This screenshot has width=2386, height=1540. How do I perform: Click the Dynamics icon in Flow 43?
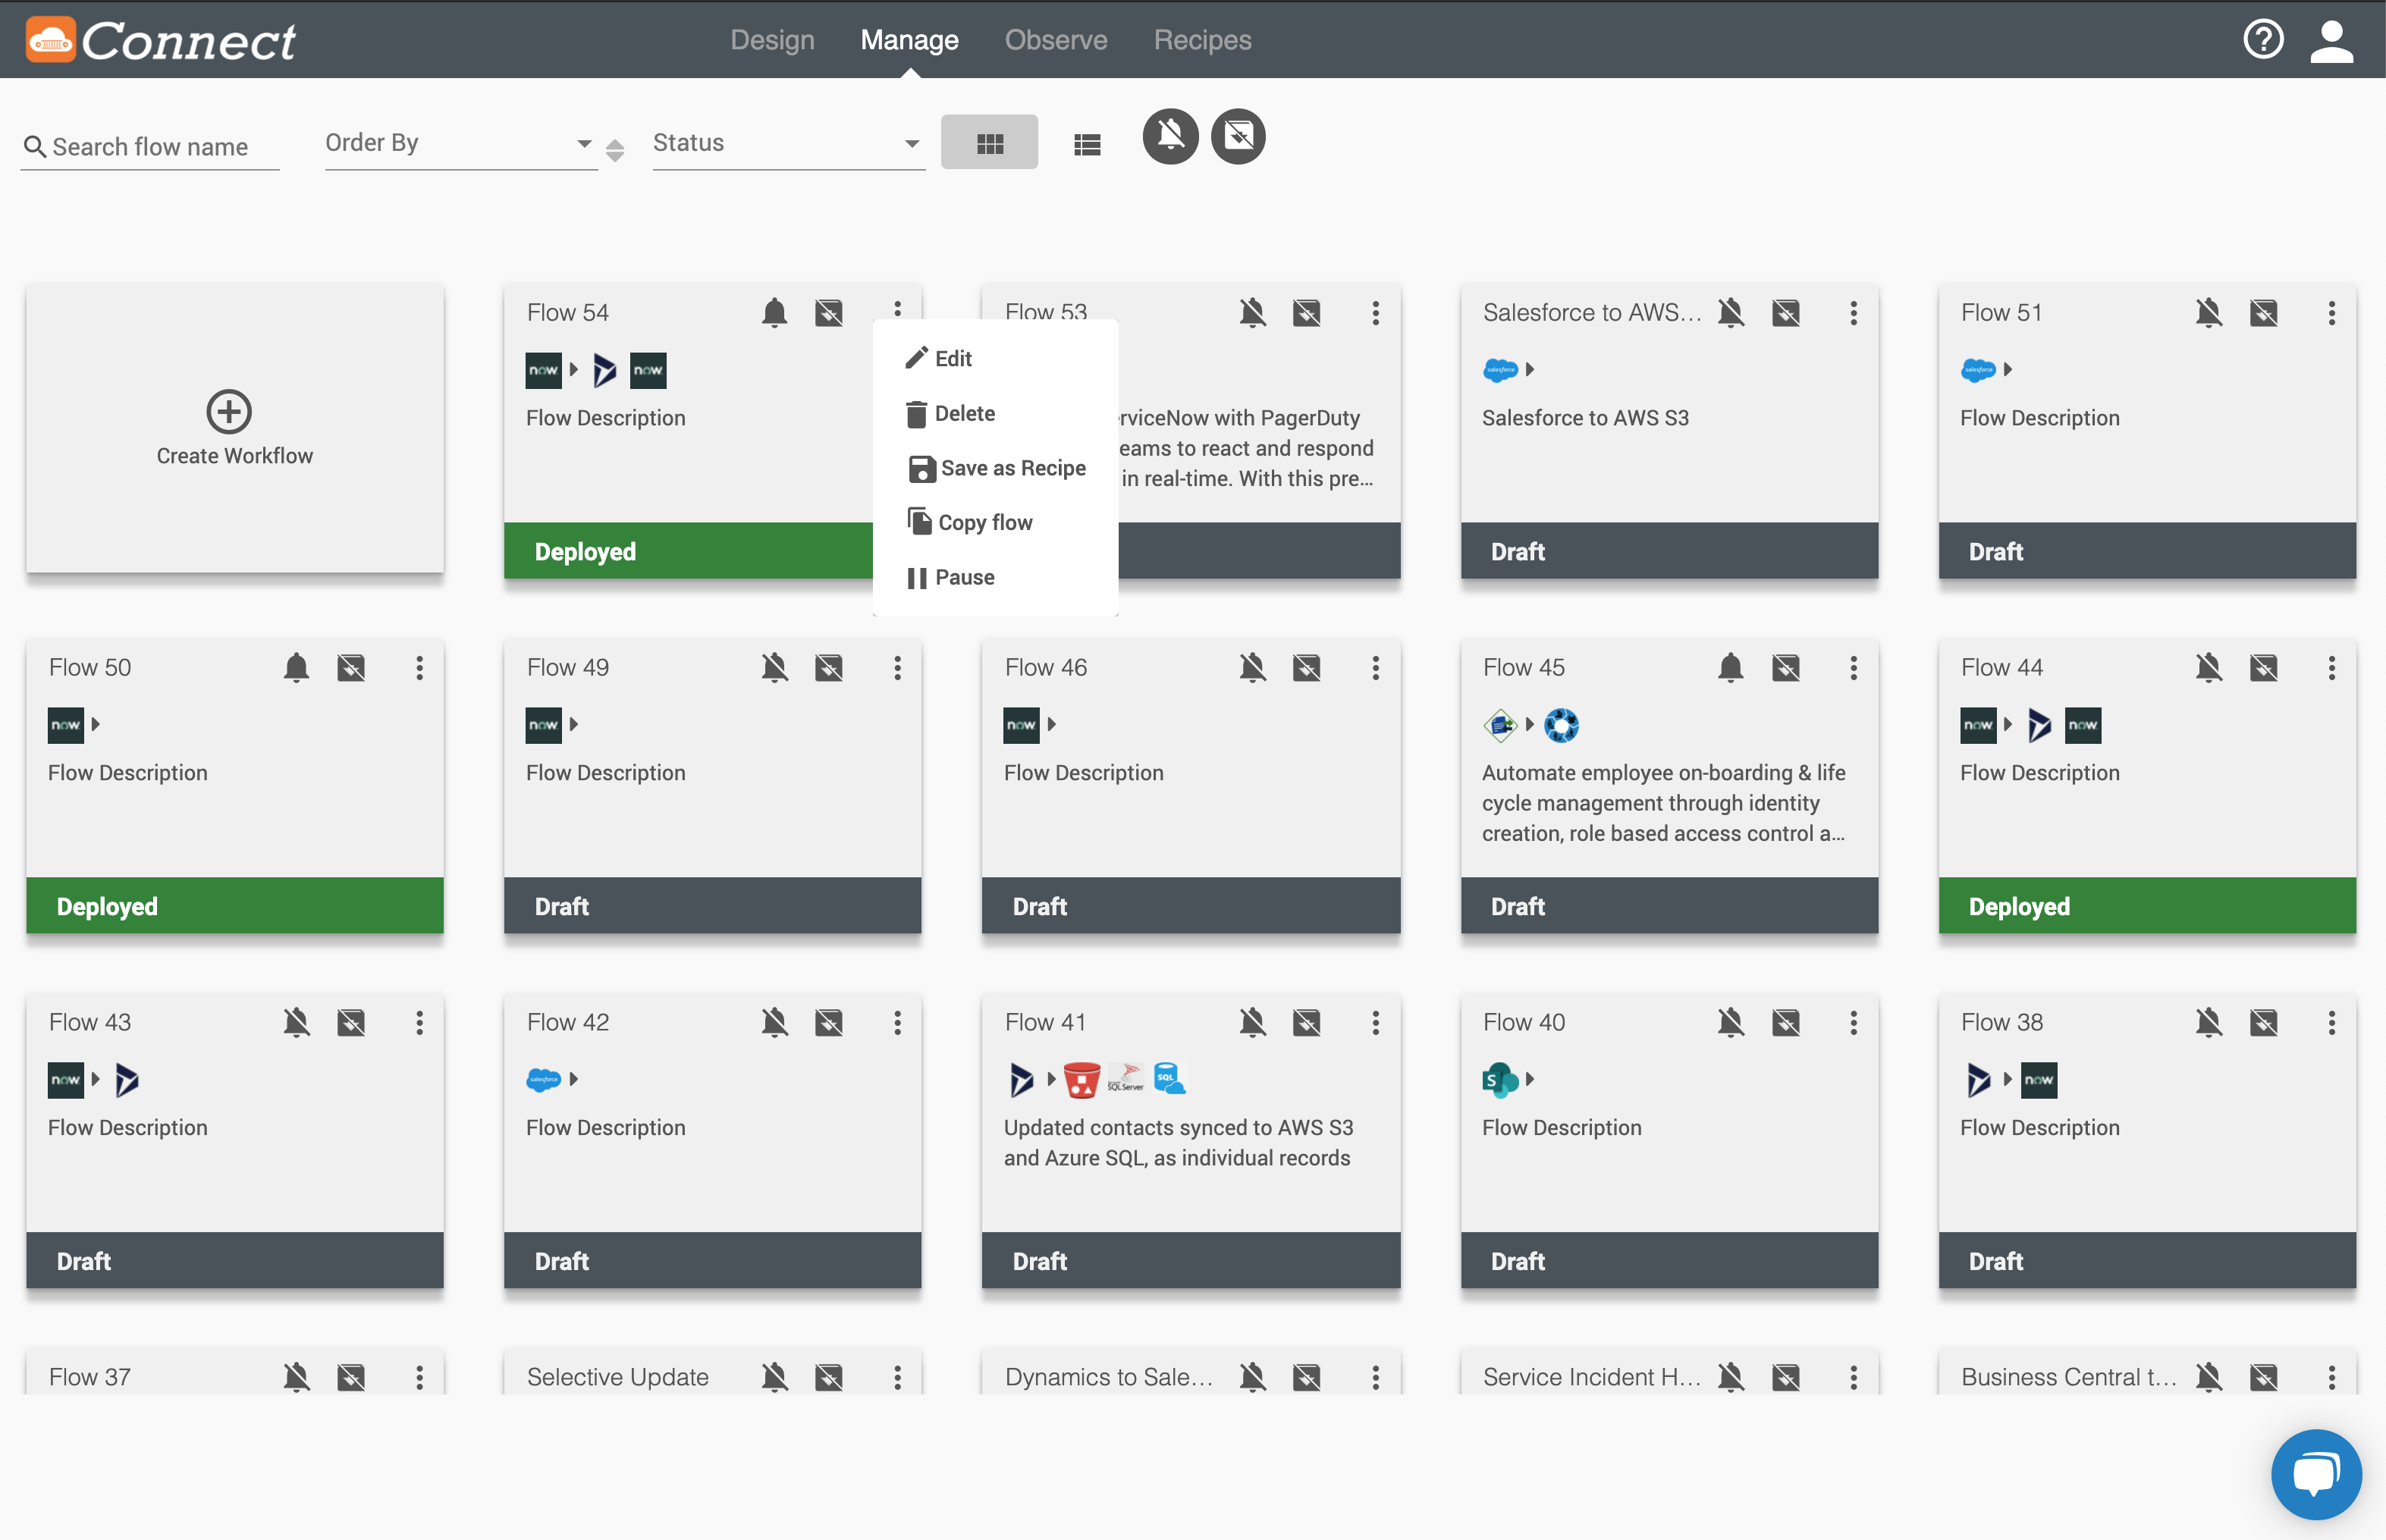tap(127, 1080)
